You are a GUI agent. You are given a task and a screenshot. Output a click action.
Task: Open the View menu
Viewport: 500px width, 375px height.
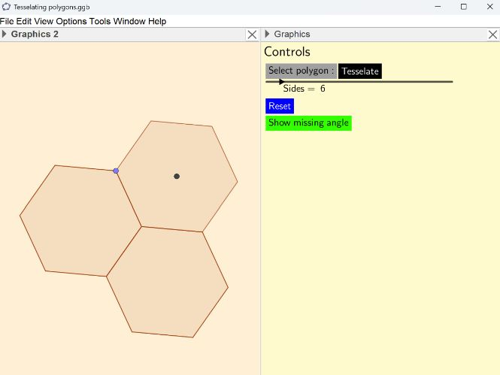[44, 21]
